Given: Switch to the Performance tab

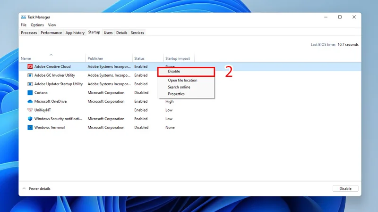Looking at the screenshot, I should click(x=51, y=33).
